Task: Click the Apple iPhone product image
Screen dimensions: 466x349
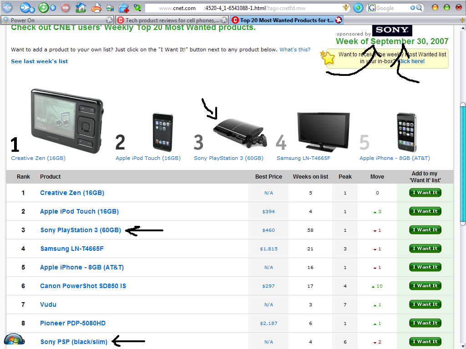Action: (407, 132)
